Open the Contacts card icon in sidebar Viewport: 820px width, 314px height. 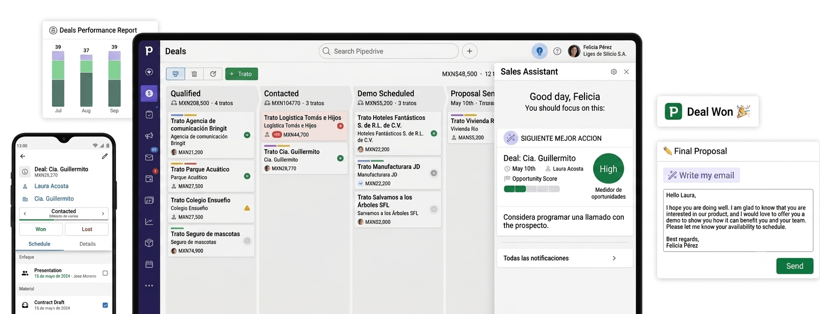pyautogui.click(x=149, y=200)
